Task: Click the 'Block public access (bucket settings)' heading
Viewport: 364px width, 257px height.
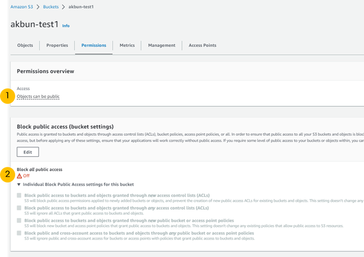Action: [x=65, y=127]
